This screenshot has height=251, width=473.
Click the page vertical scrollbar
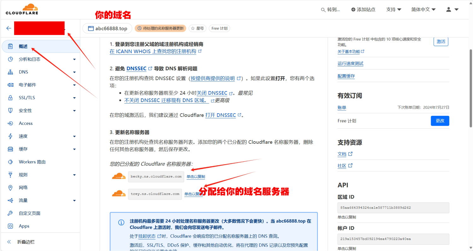click(471, 88)
